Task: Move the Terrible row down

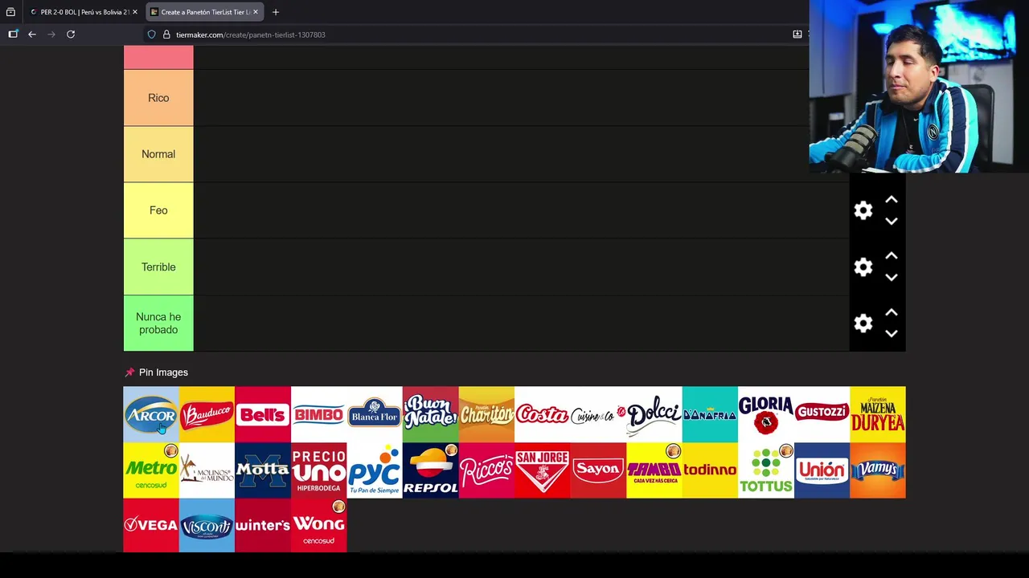Action: pyautogui.click(x=892, y=277)
